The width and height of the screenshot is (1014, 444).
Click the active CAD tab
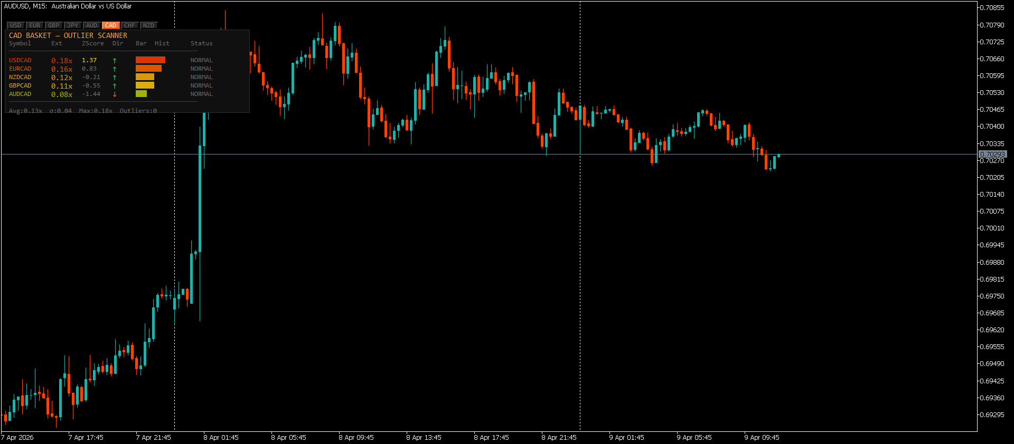coord(110,25)
